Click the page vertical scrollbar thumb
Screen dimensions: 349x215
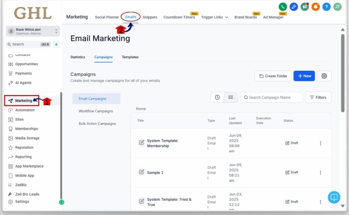(343, 73)
